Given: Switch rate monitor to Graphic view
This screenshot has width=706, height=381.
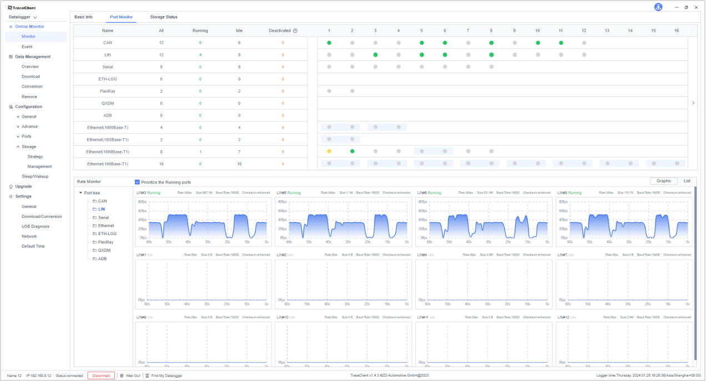Looking at the screenshot, I should (664, 181).
